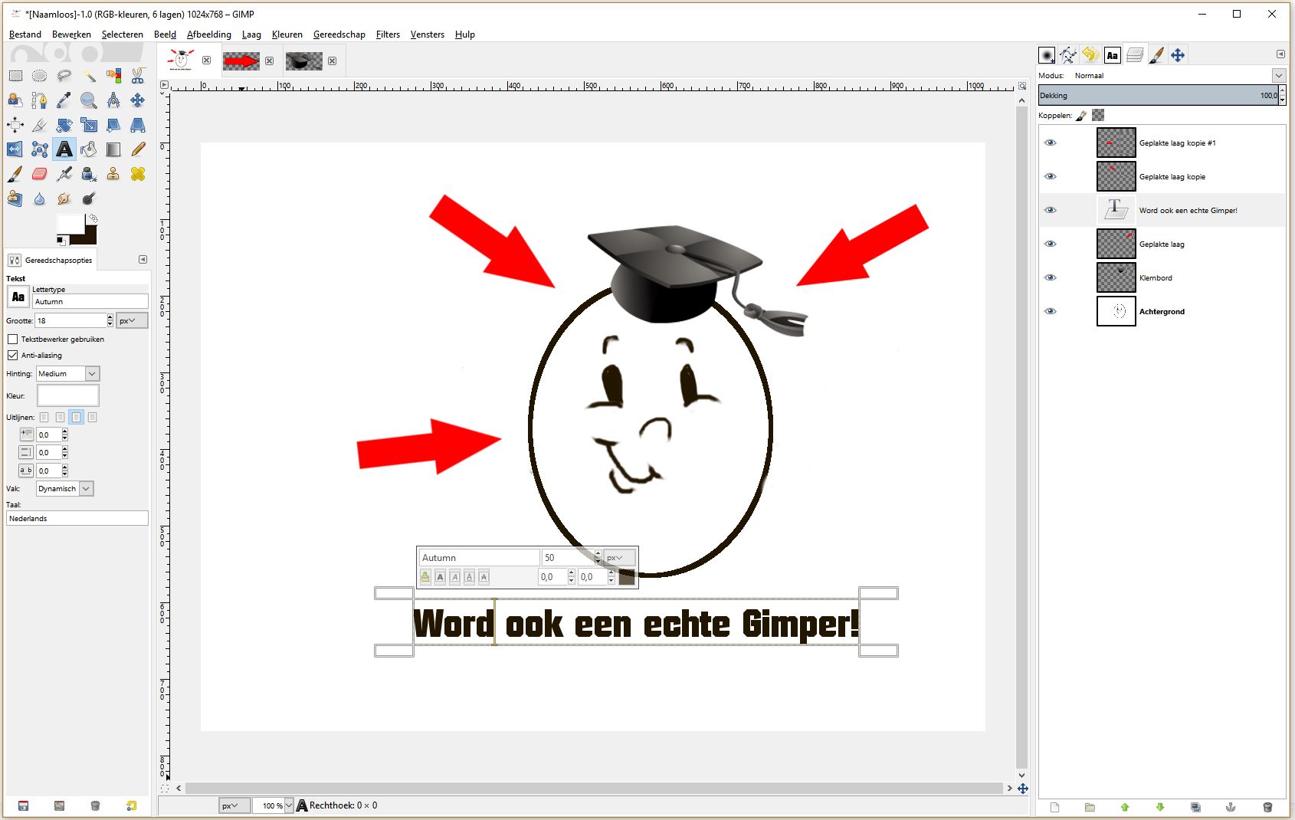The image size is (1295, 820).
Task: Toggle visibility of Achtergrond layer
Action: click(x=1051, y=311)
